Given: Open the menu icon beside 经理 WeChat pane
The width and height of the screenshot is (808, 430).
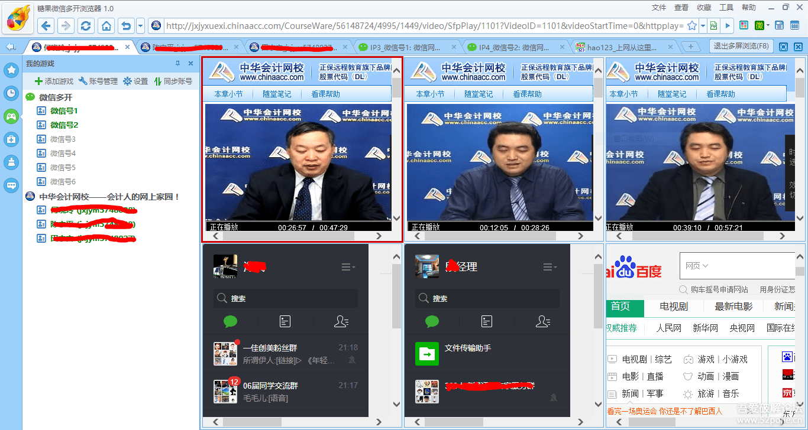Looking at the screenshot, I should click(x=550, y=267).
